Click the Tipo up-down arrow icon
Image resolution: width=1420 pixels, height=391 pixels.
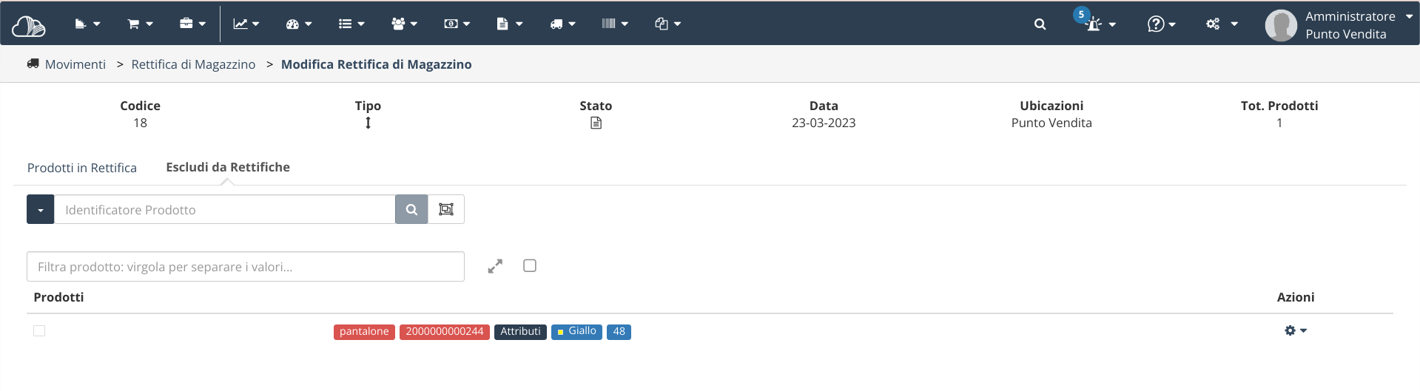(368, 123)
